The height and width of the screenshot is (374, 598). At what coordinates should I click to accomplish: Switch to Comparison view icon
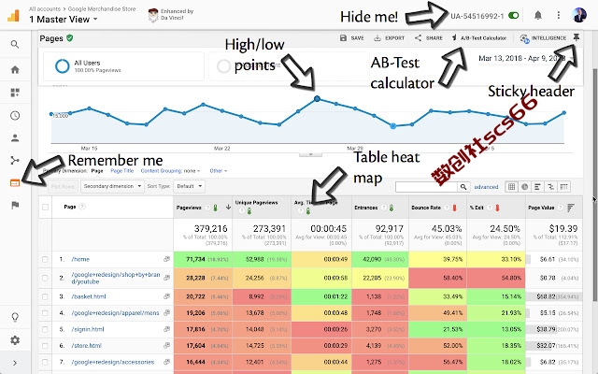click(550, 187)
